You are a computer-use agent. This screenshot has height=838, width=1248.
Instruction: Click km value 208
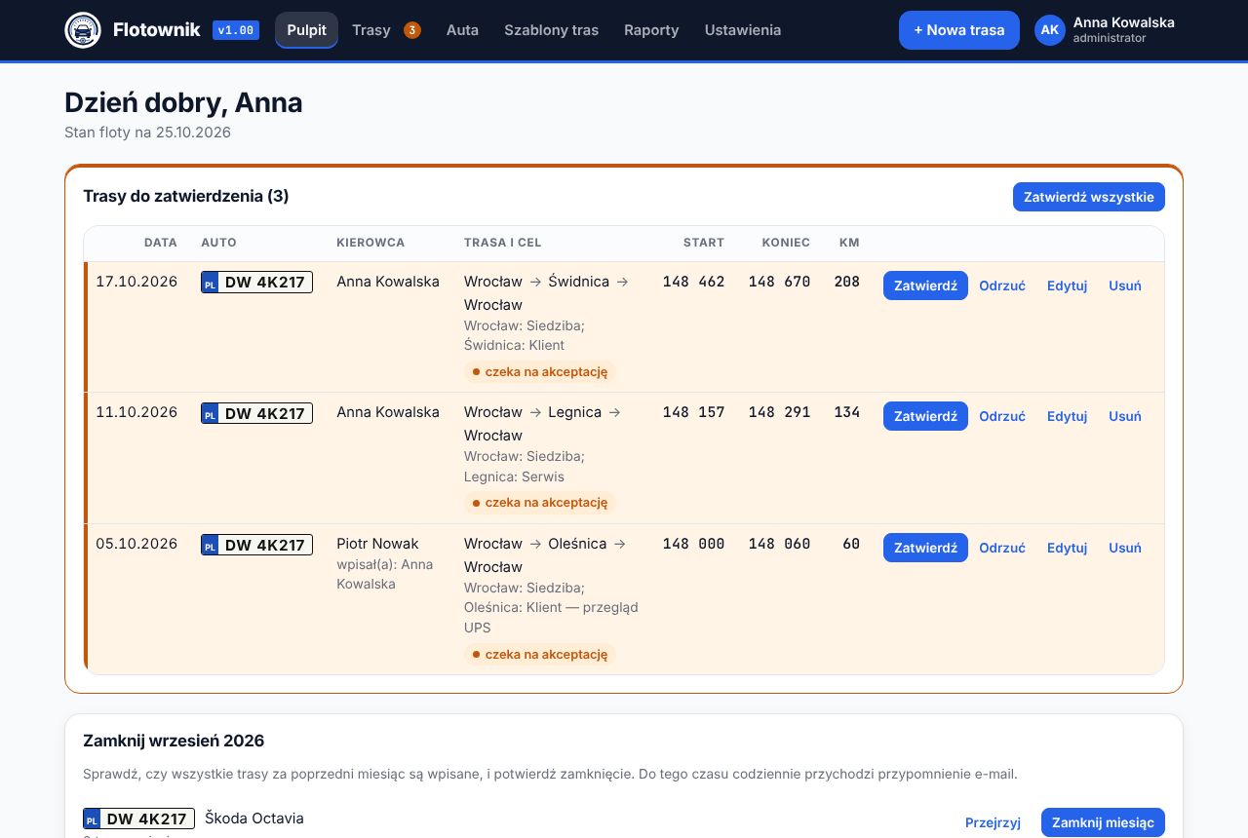847,282
